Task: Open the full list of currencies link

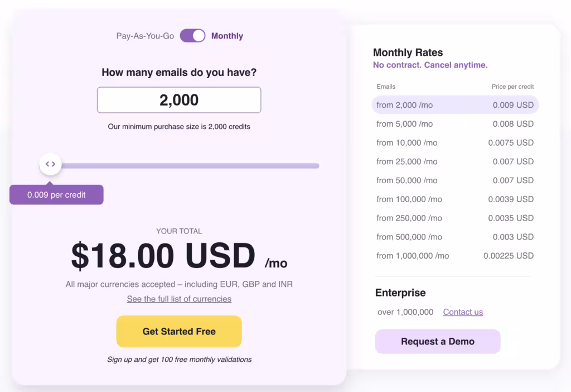Action: coord(179,299)
